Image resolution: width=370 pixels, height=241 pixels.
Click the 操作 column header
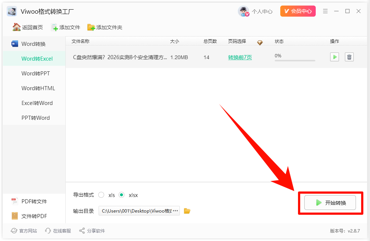pos(335,41)
